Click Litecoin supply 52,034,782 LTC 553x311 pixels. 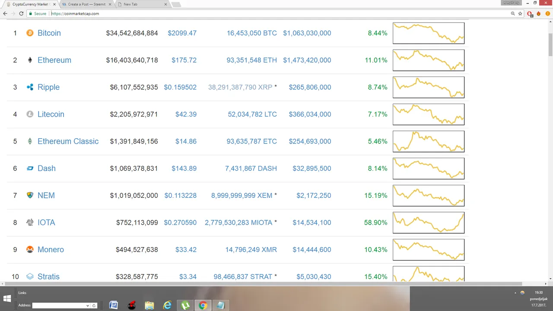[252, 114]
